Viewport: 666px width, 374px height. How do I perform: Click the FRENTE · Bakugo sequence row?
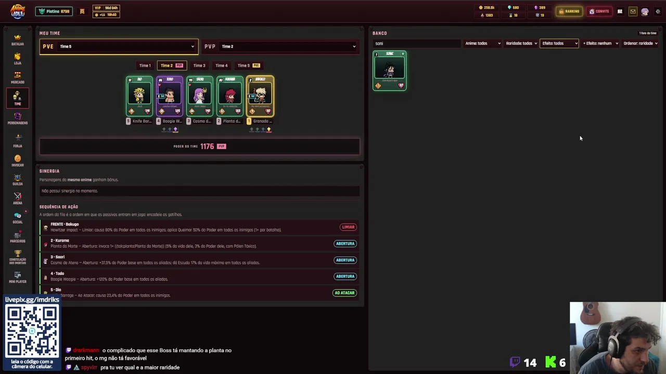[199, 227]
